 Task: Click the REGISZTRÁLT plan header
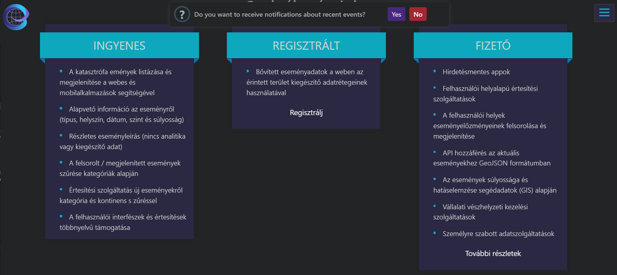pos(306,45)
